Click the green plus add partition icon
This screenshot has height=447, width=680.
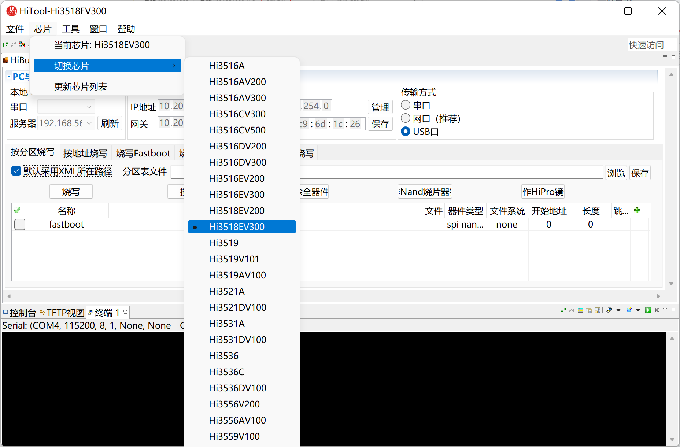point(637,210)
